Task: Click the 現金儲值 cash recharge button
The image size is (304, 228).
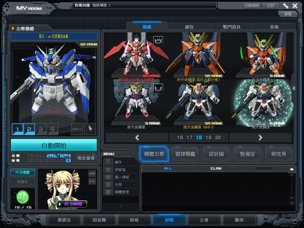Action: [86, 158]
